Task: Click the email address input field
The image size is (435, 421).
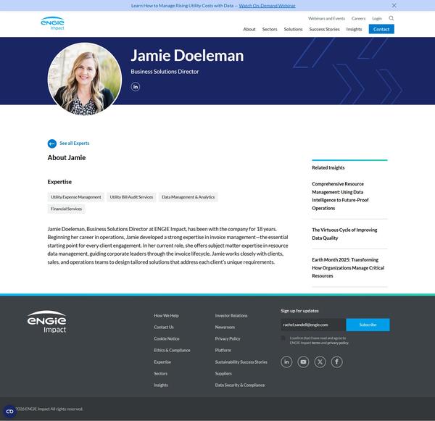Action: [313, 325]
